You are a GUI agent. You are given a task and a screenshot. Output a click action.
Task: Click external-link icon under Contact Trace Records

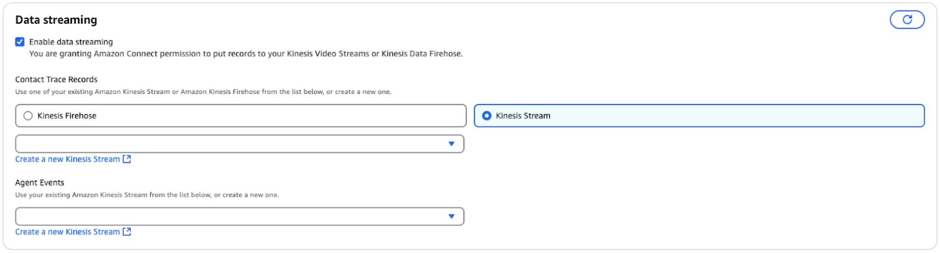127,159
